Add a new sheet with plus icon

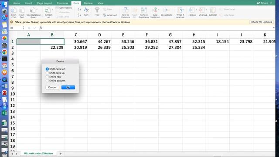(61, 154)
